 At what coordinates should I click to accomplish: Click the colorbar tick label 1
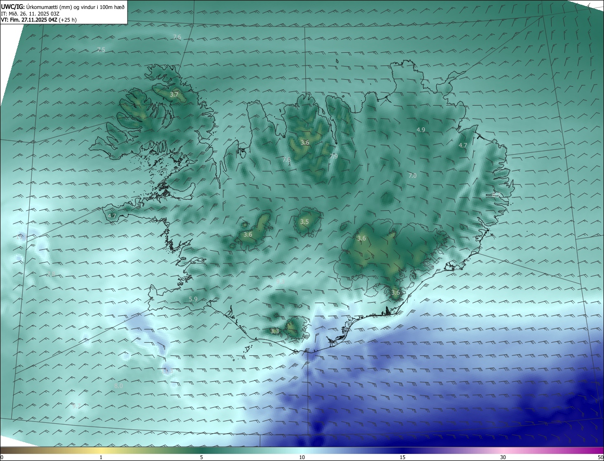pos(101,457)
